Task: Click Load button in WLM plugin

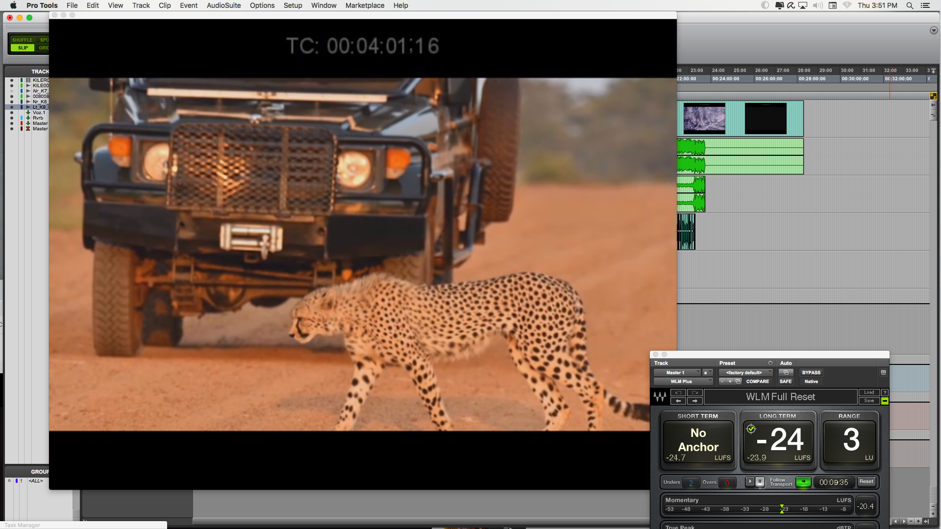Action: [869, 392]
